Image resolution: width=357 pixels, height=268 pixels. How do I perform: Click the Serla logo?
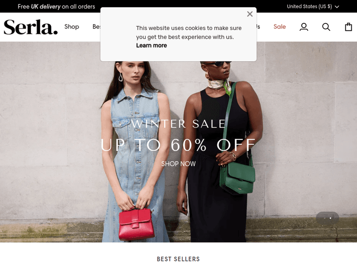click(31, 27)
